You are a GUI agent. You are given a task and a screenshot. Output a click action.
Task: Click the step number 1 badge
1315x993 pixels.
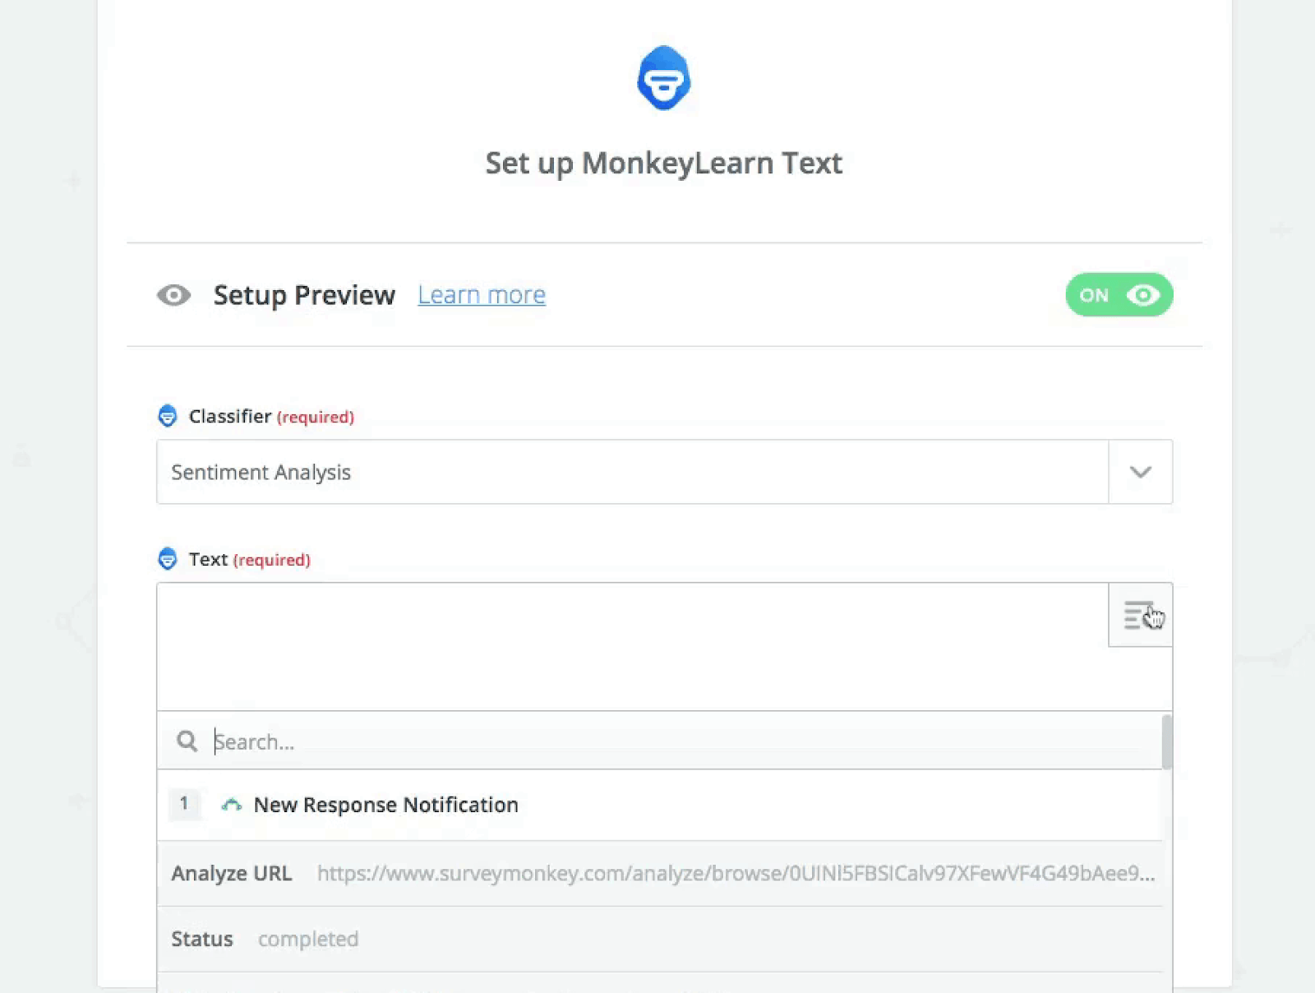pyautogui.click(x=184, y=804)
